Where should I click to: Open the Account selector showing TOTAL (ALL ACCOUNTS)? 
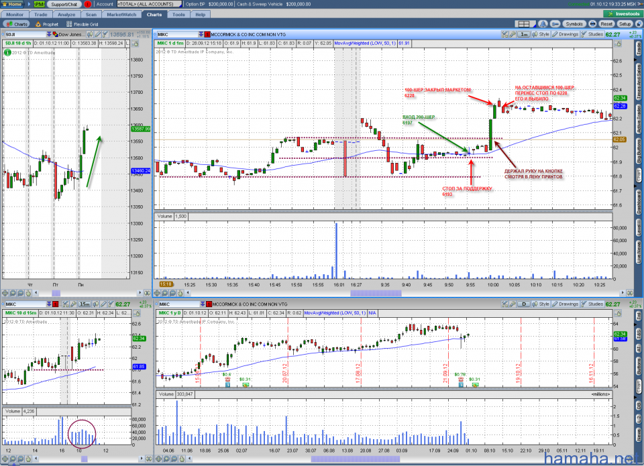coord(150,4)
